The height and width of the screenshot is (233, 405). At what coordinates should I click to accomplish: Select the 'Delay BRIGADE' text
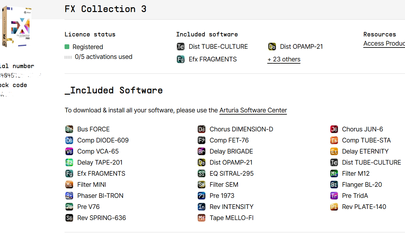point(231,151)
